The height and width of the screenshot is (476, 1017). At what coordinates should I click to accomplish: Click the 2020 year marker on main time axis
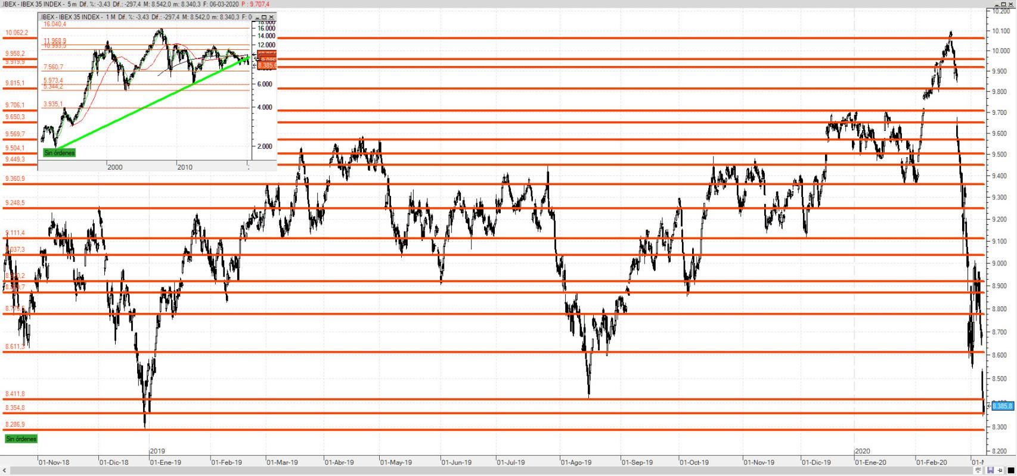(863, 452)
